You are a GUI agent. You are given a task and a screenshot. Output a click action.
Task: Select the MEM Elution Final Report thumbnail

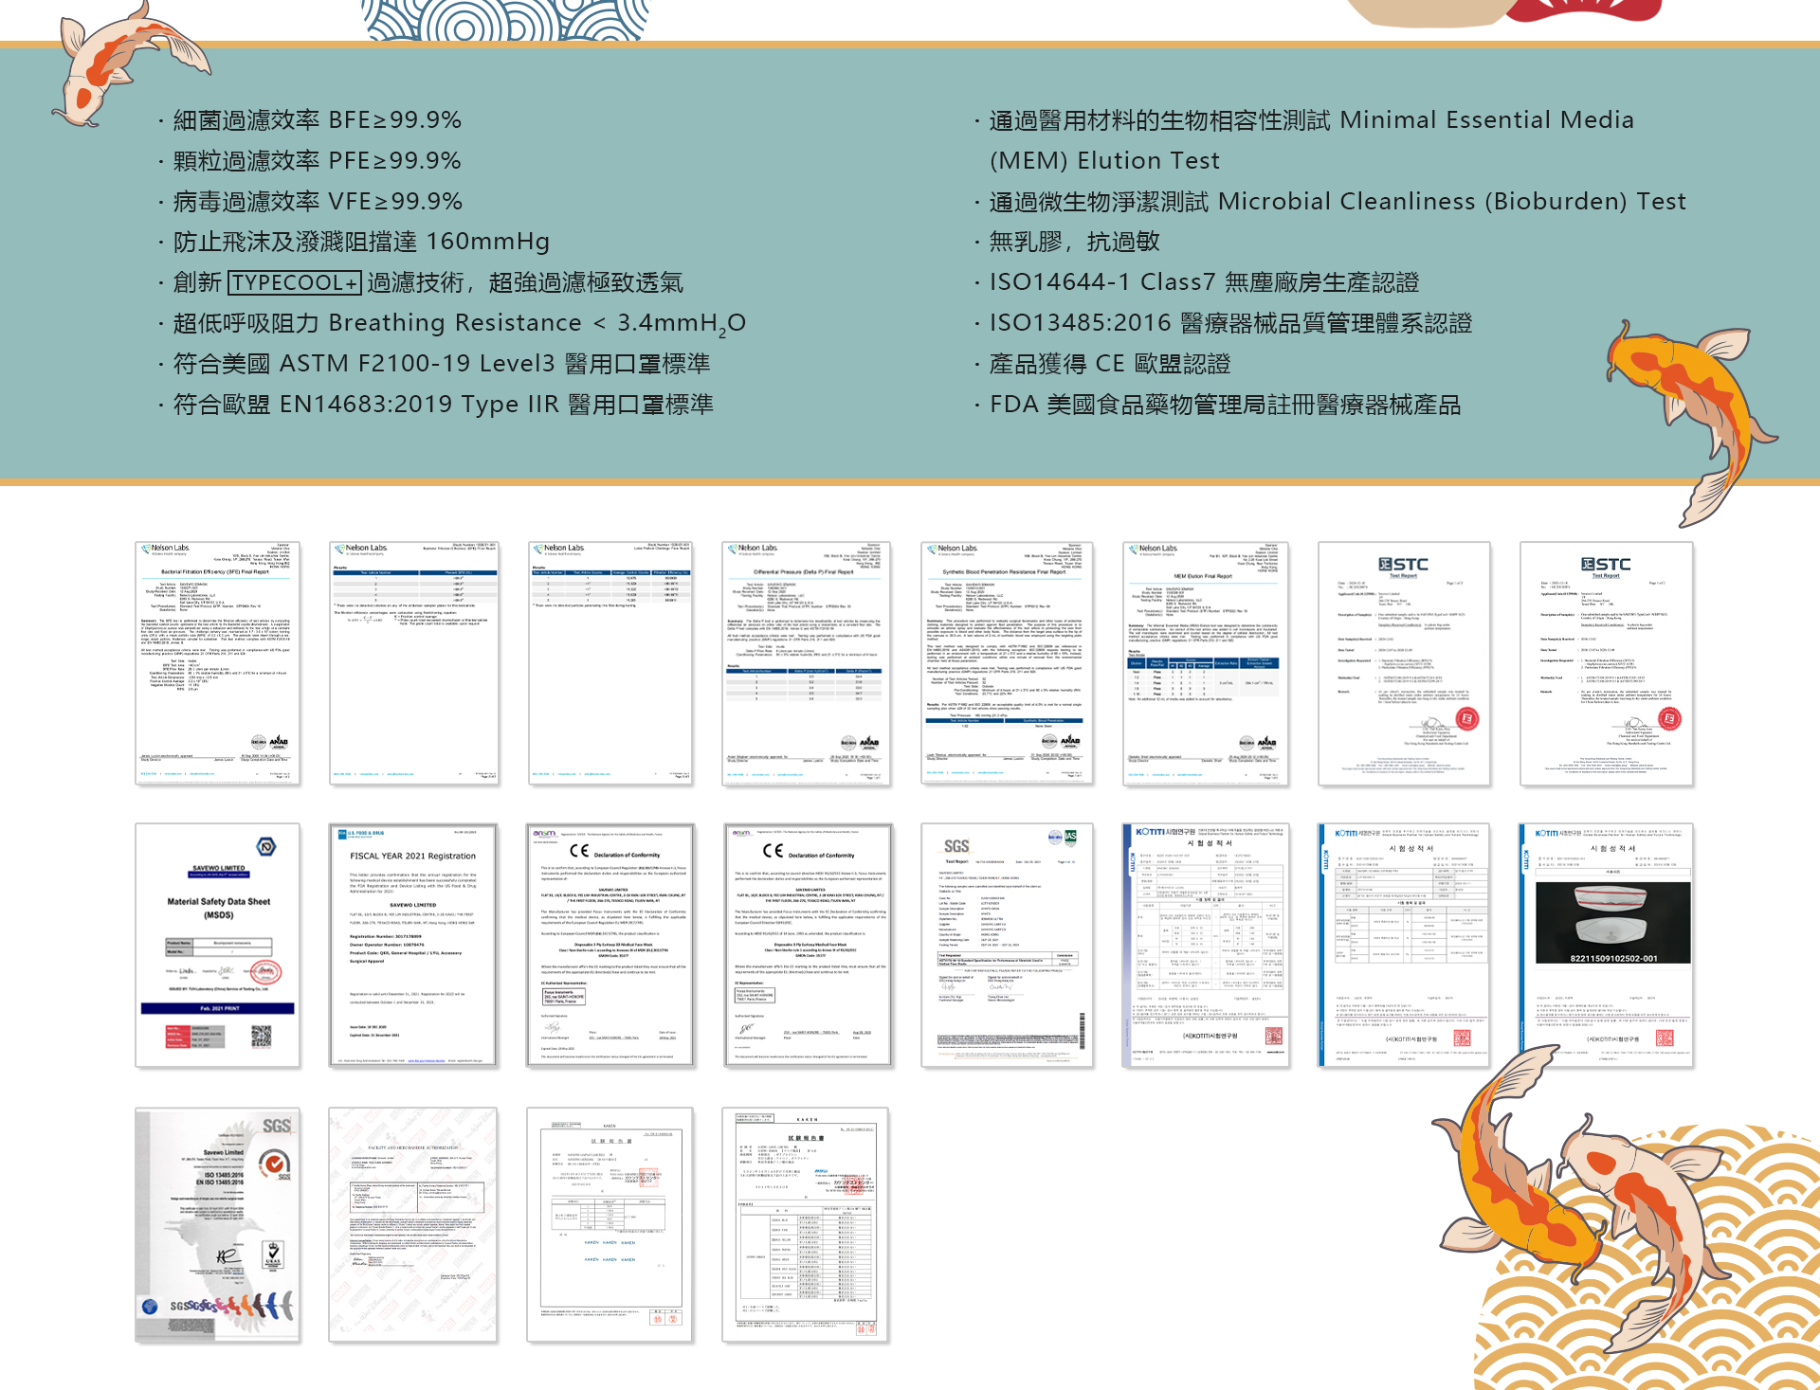(1205, 663)
